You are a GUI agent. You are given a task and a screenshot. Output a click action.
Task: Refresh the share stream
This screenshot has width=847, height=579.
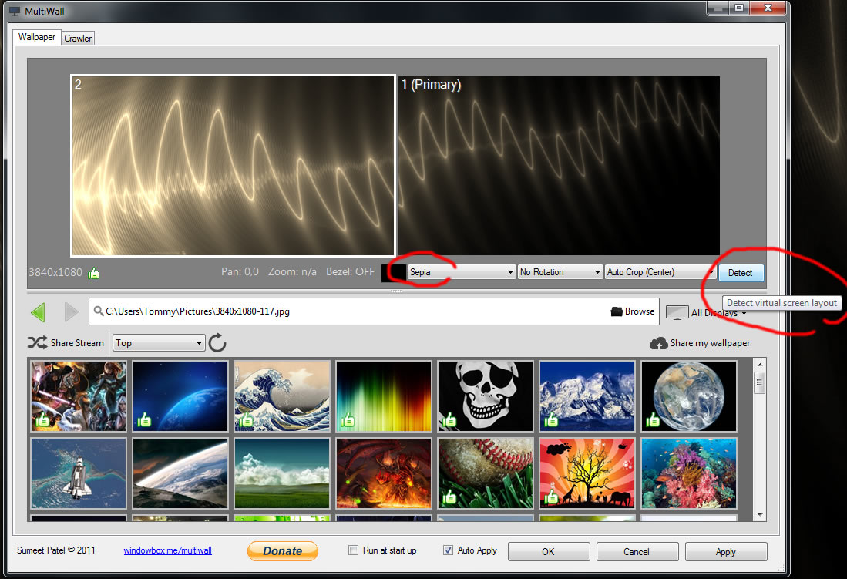(x=217, y=343)
